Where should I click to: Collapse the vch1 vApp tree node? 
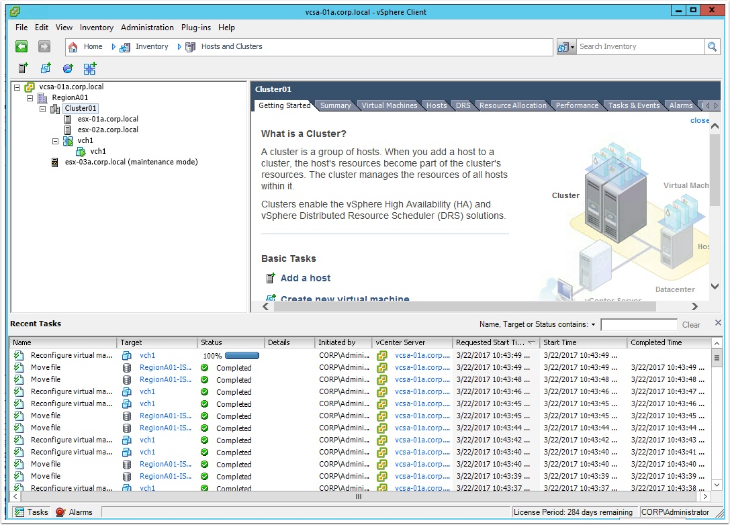[55, 140]
